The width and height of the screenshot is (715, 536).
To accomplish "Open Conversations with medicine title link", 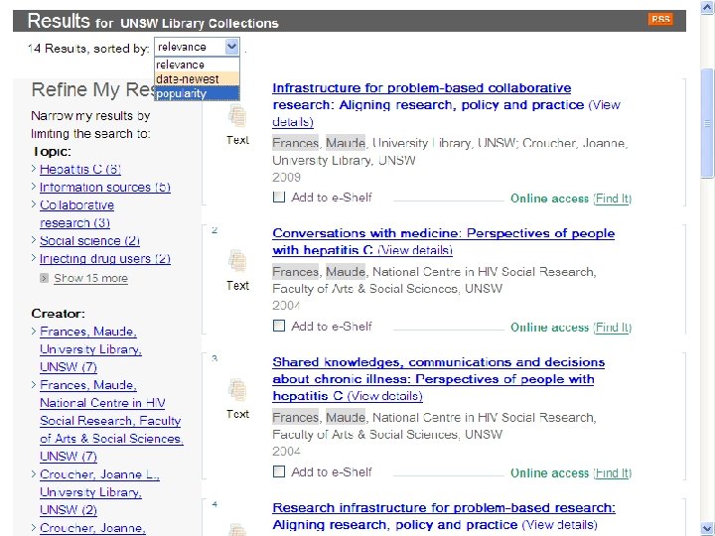I will [443, 241].
